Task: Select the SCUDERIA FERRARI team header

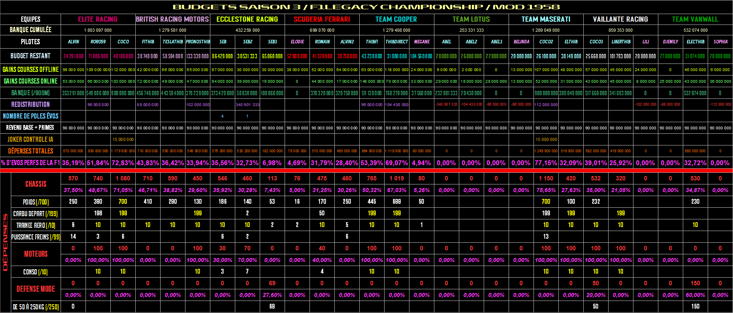Action: click(322, 19)
